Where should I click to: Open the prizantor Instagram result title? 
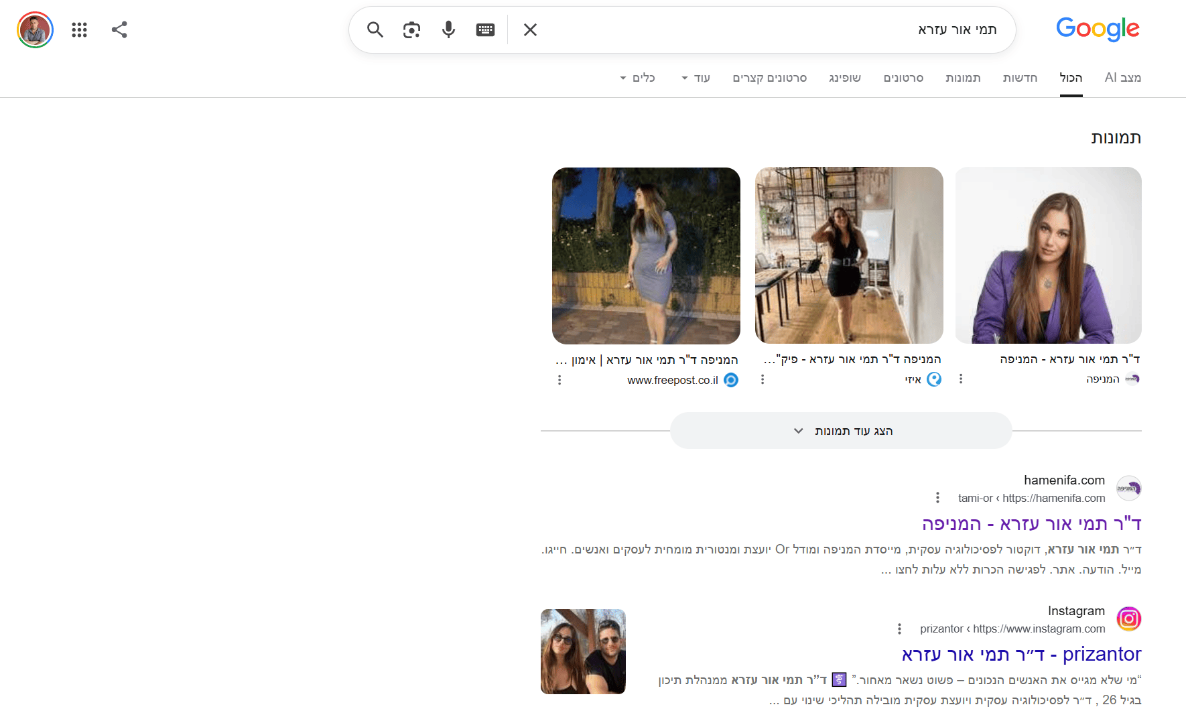pyautogui.click(x=1021, y=654)
